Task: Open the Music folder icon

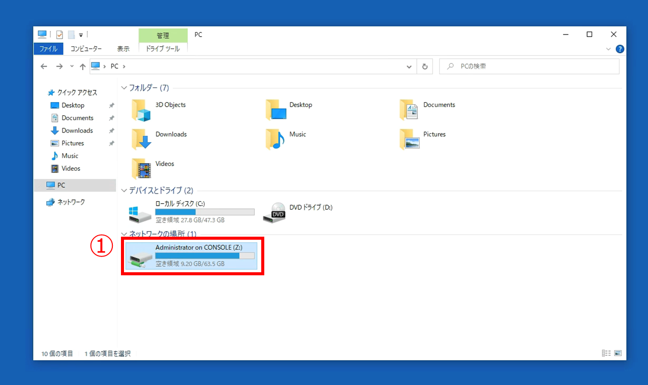Action: [x=275, y=140]
